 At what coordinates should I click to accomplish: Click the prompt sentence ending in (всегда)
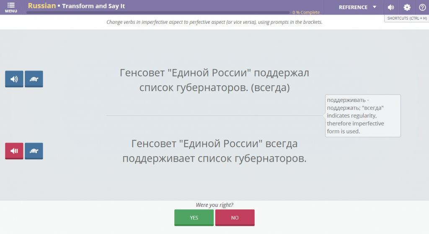214,80
